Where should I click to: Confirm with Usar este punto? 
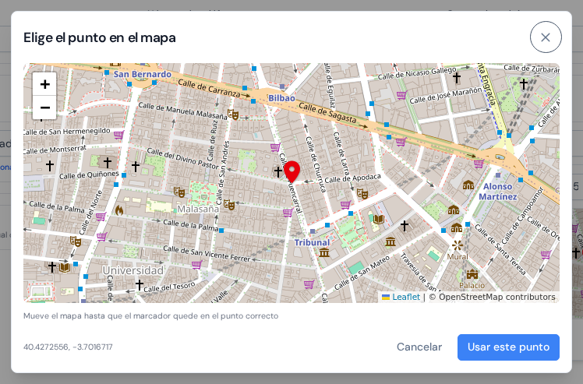click(508, 347)
